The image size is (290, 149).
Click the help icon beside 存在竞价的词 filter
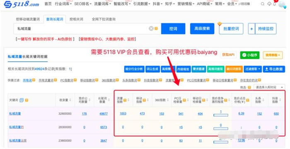tap(259, 80)
